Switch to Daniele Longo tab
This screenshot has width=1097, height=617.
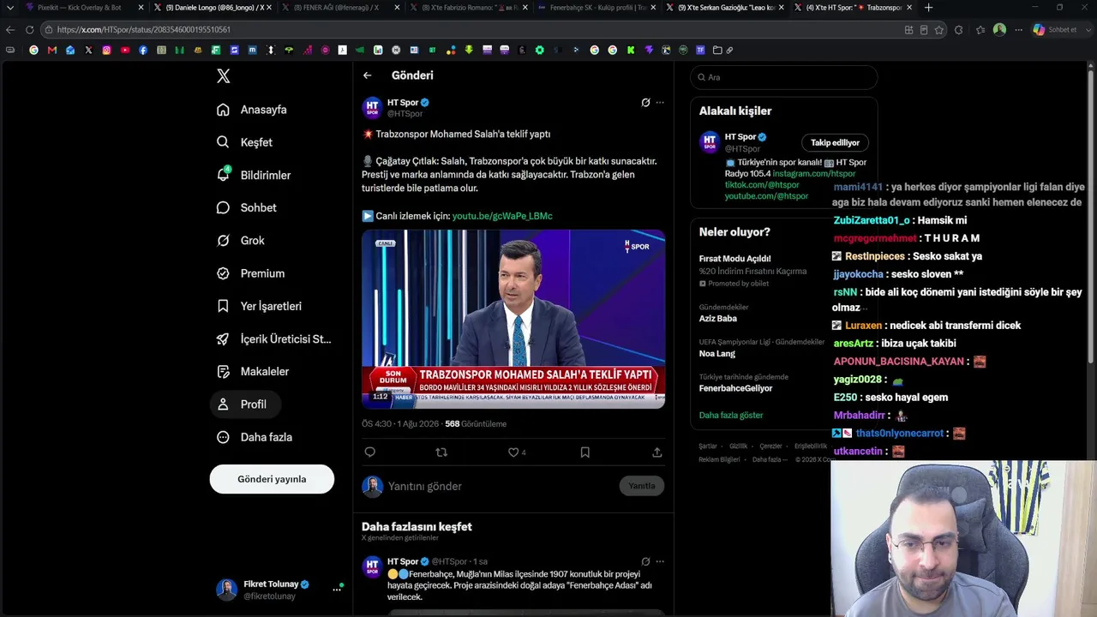(x=213, y=8)
